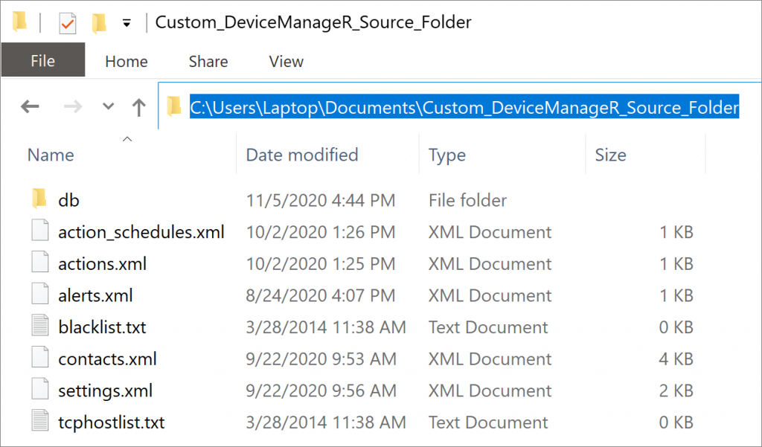The image size is (762, 447).
Task: Open the recent locations dropdown chevron
Action: 109,107
